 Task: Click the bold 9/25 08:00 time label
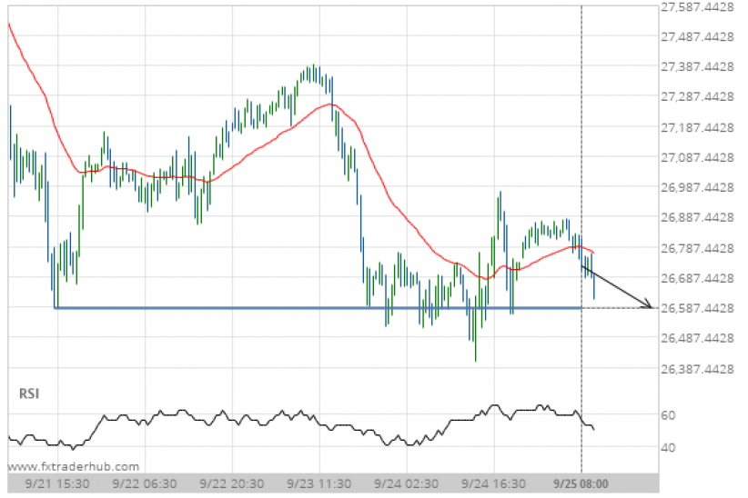click(581, 484)
